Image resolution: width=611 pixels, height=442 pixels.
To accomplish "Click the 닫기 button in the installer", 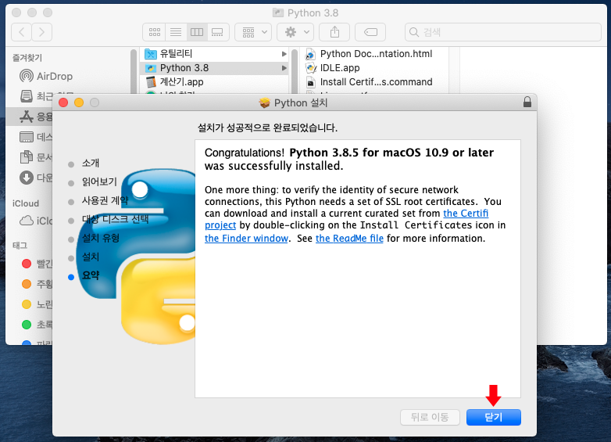I will point(493,417).
